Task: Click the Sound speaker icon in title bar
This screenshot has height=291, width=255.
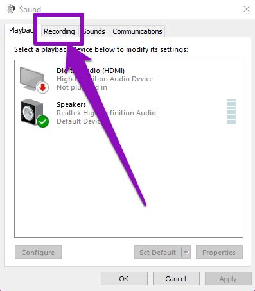Action: tap(11, 9)
